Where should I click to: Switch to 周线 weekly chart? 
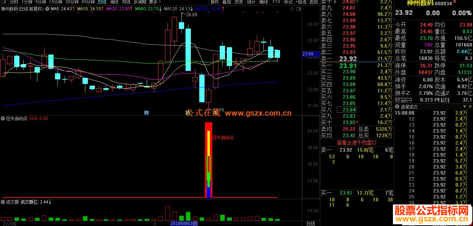point(114,2)
